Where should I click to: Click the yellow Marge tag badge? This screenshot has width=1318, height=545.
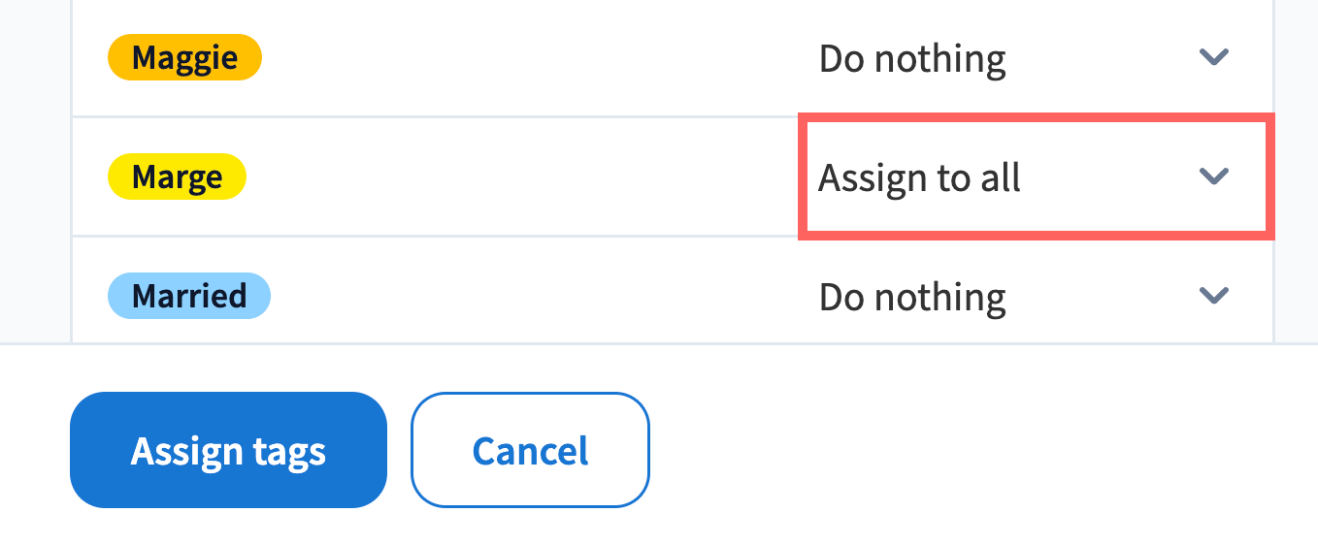177,177
